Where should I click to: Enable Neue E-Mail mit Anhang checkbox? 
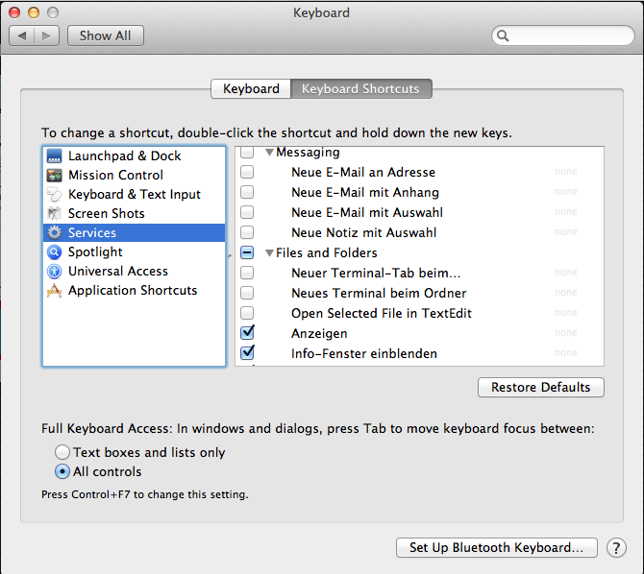247,192
